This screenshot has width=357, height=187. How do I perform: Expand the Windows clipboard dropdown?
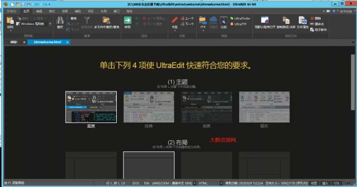(x=50, y=24)
